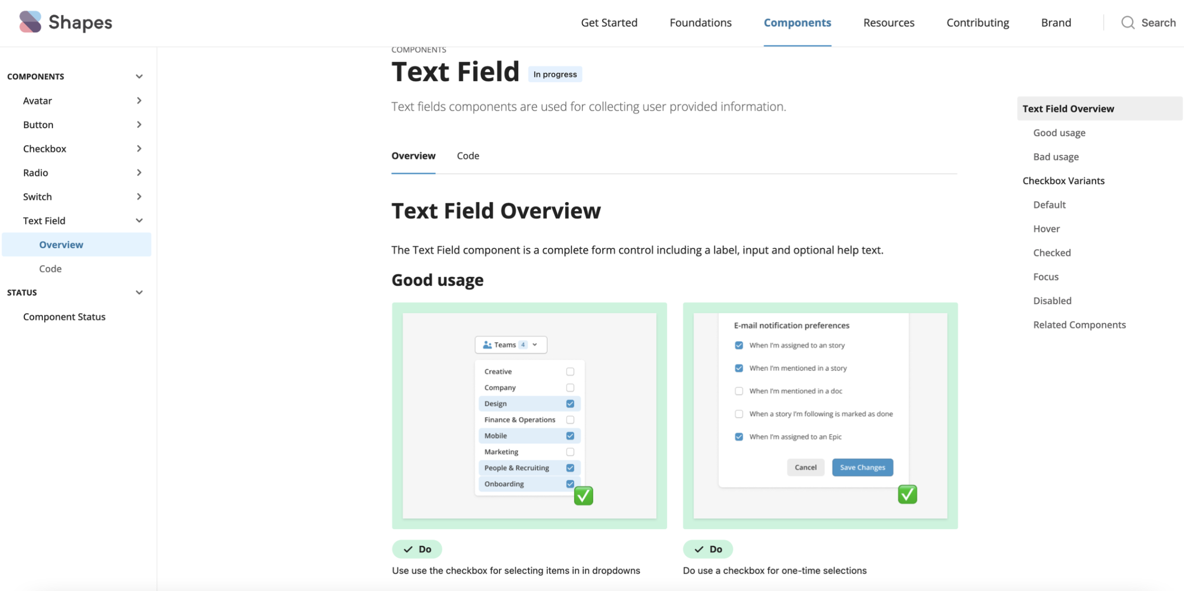Click the Do checkmark badge under the left example

pos(417,549)
